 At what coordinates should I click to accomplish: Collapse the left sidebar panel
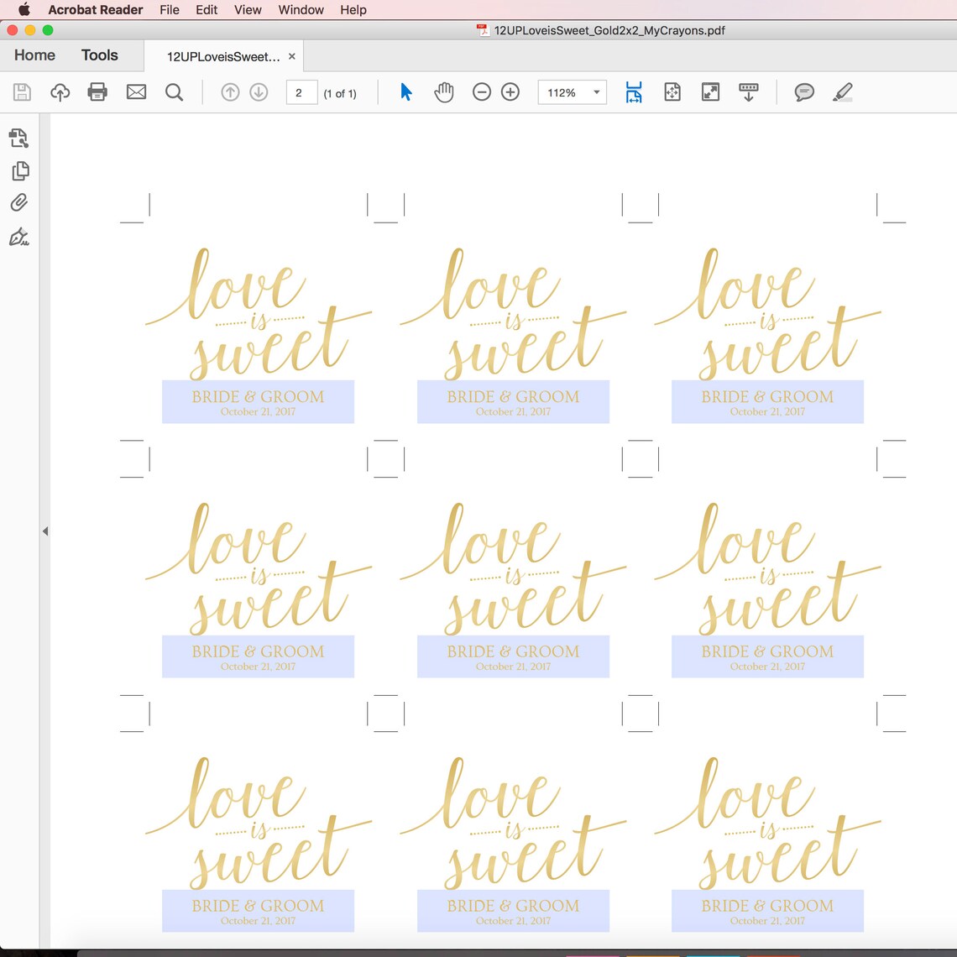tap(45, 531)
